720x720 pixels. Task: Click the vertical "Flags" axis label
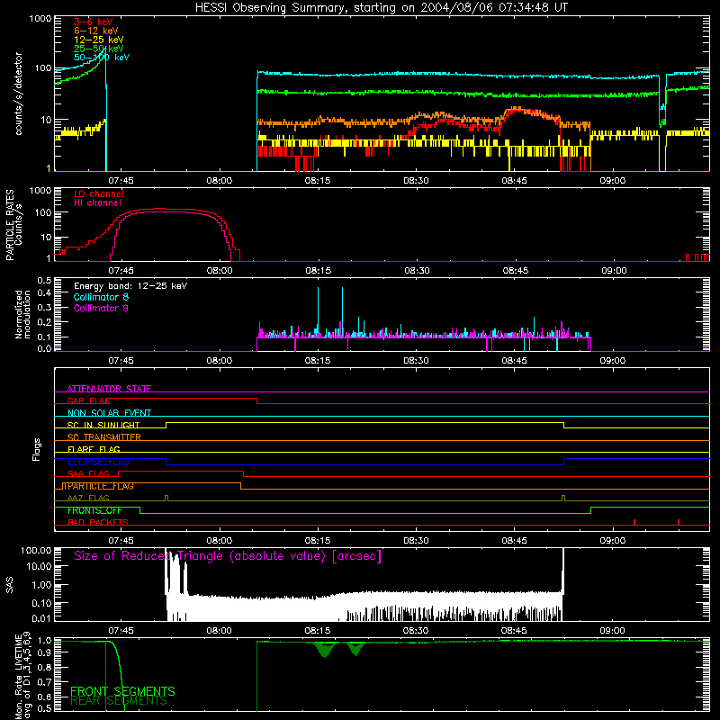(x=37, y=449)
